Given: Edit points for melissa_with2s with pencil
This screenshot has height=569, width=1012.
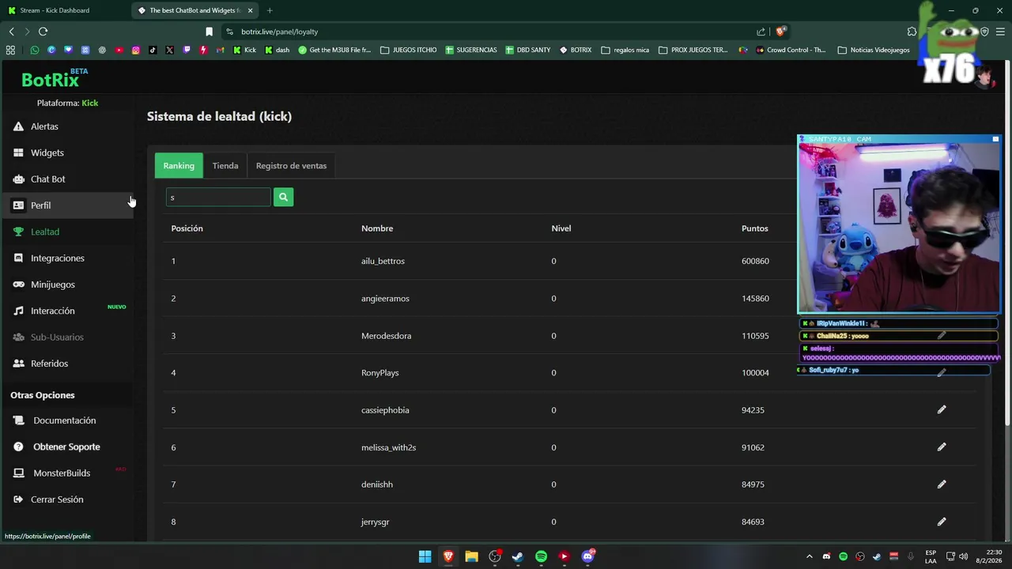Looking at the screenshot, I should coord(942,447).
